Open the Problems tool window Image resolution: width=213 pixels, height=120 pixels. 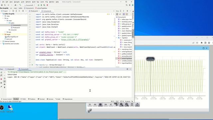32,99
